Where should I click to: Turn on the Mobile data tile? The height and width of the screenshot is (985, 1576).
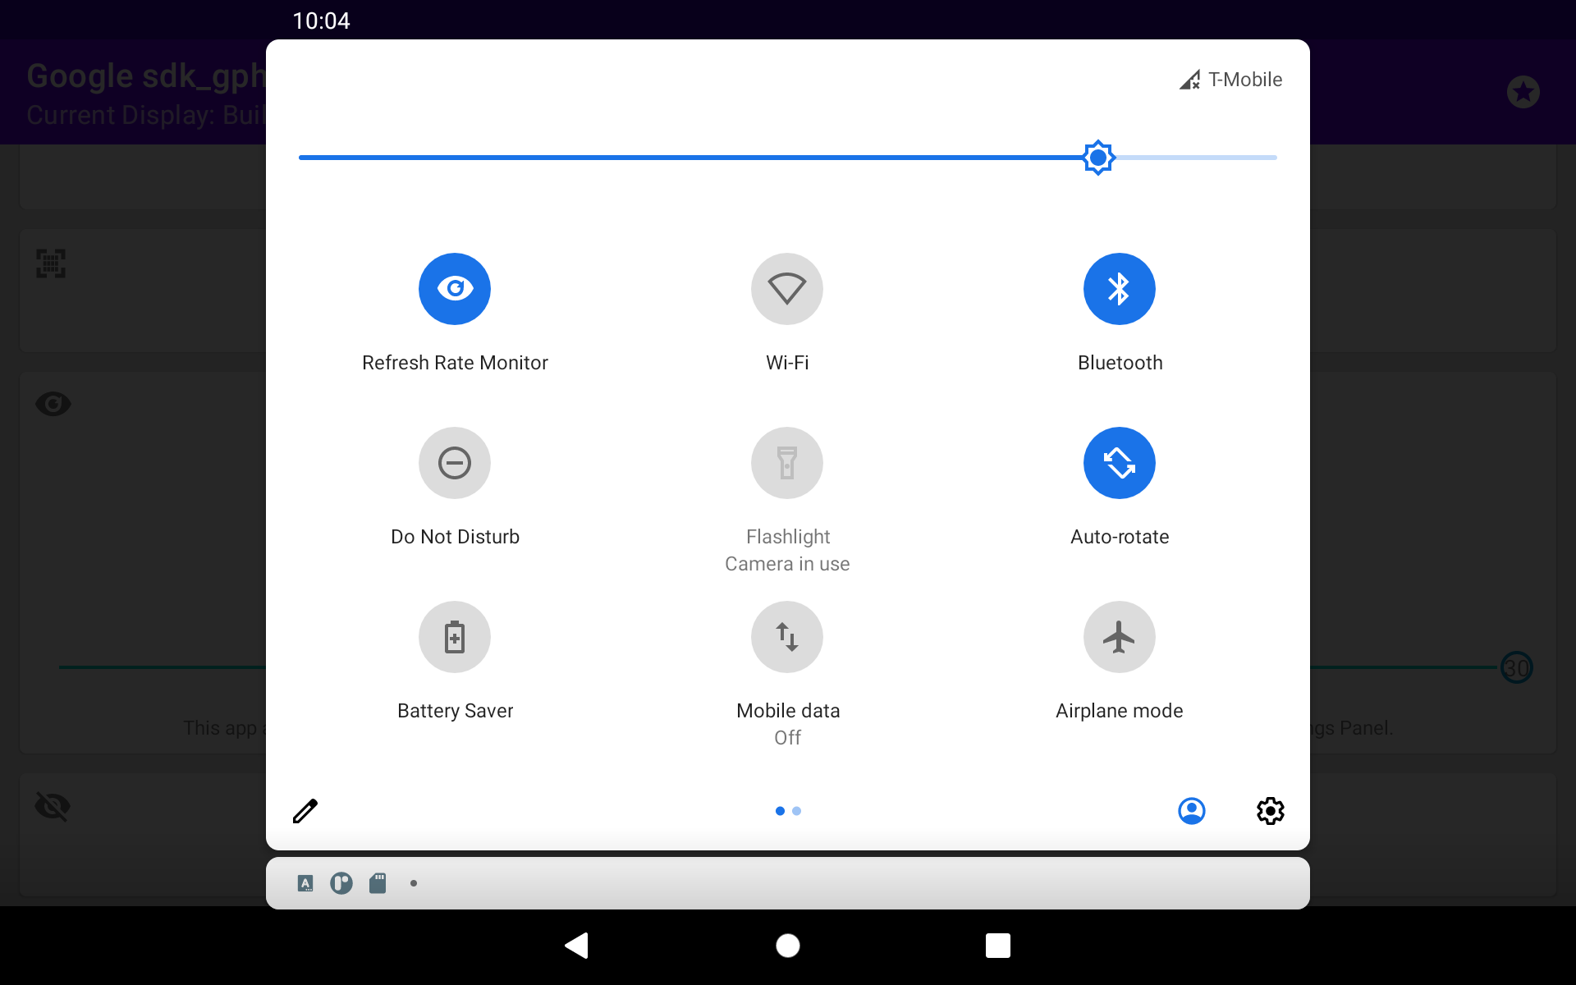click(786, 637)
